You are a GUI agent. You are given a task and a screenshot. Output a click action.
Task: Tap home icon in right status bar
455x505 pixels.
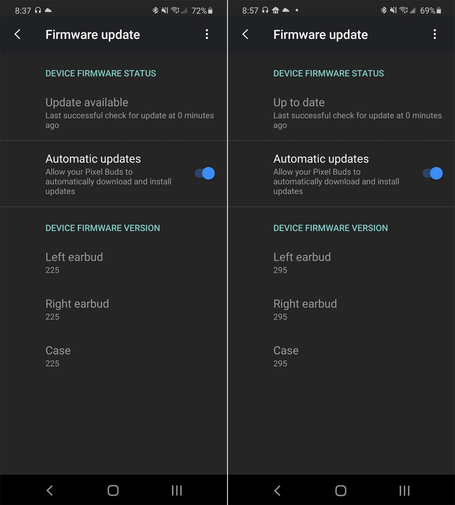(x=275, y=10)
